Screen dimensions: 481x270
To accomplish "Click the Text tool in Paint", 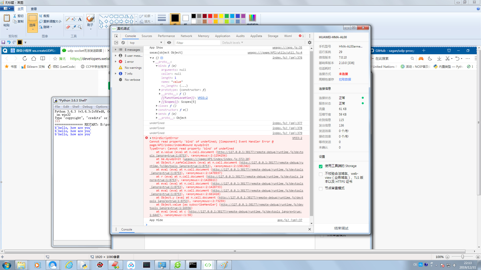I will (x=80, y=19).
